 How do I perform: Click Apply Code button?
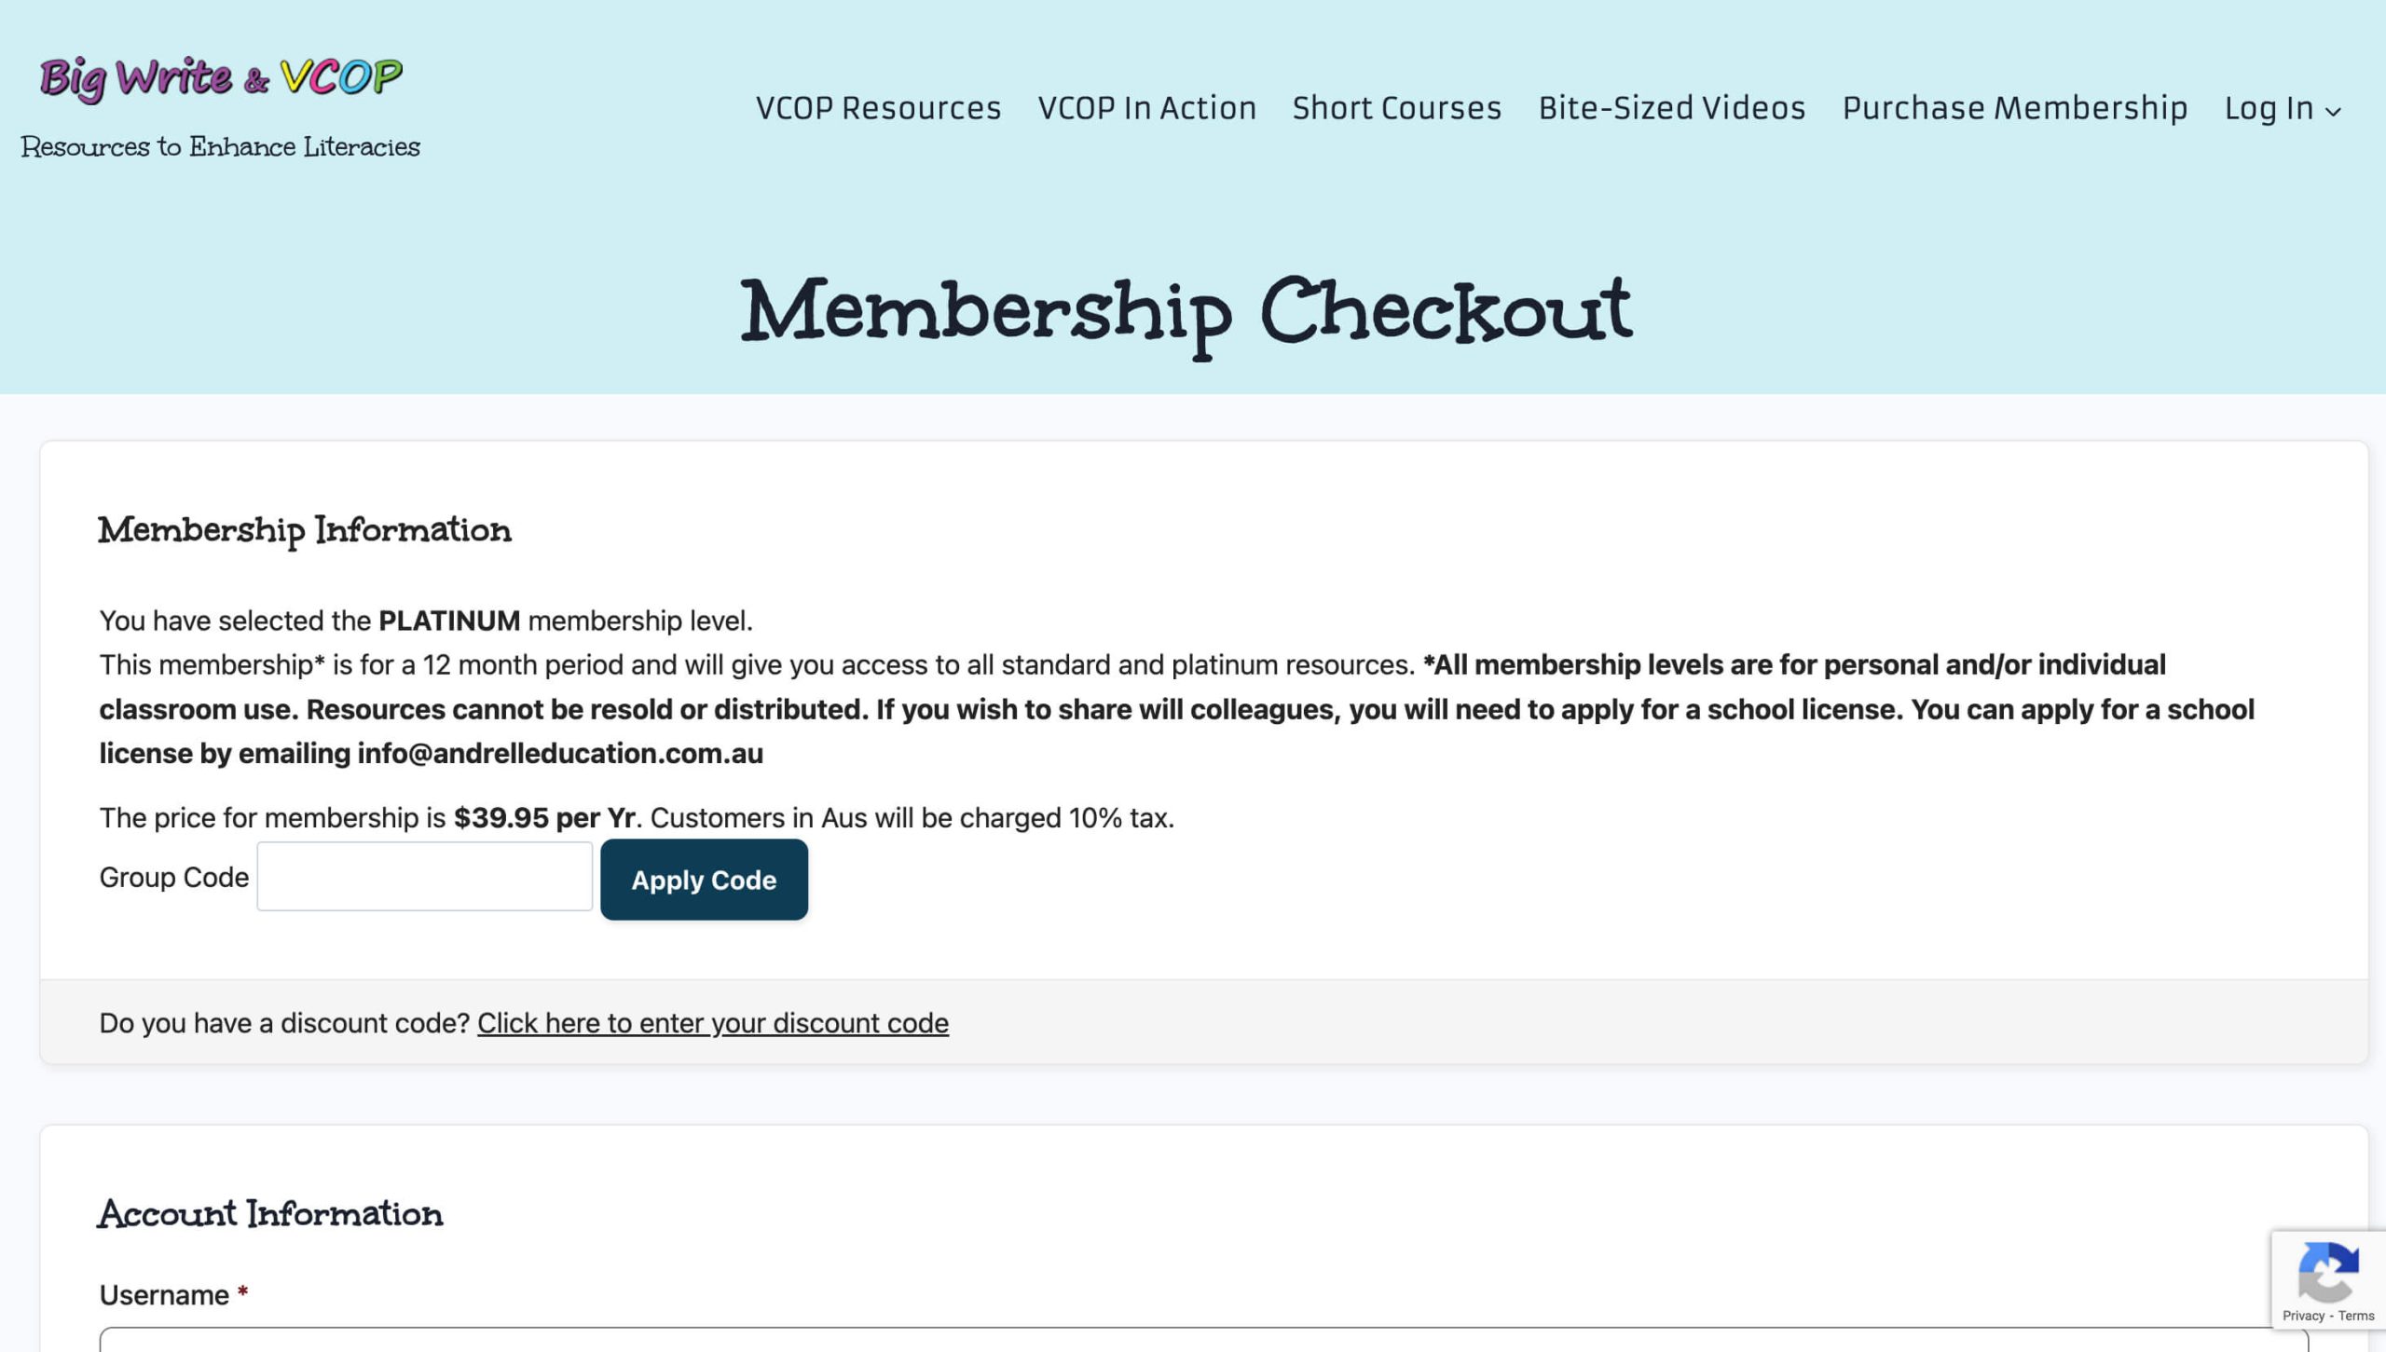(705, 880)
